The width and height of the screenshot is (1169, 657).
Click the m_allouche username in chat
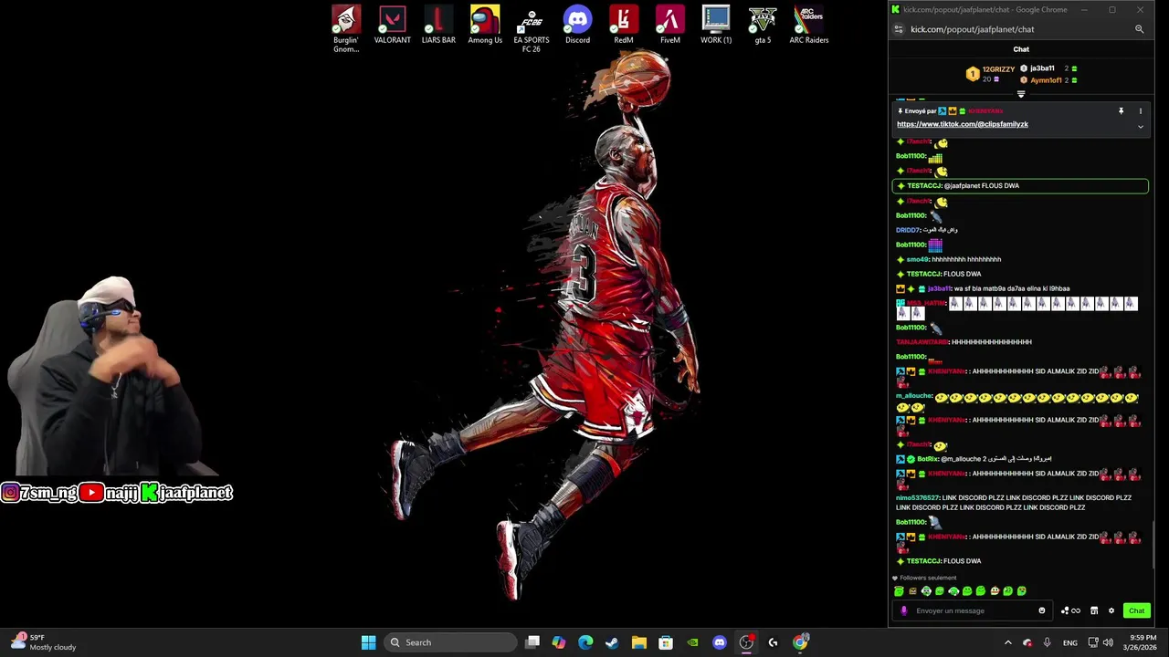tap(914, 396)
